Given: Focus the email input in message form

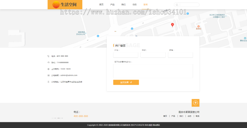Looking at the screenshot, I should (x=180, y=55).
